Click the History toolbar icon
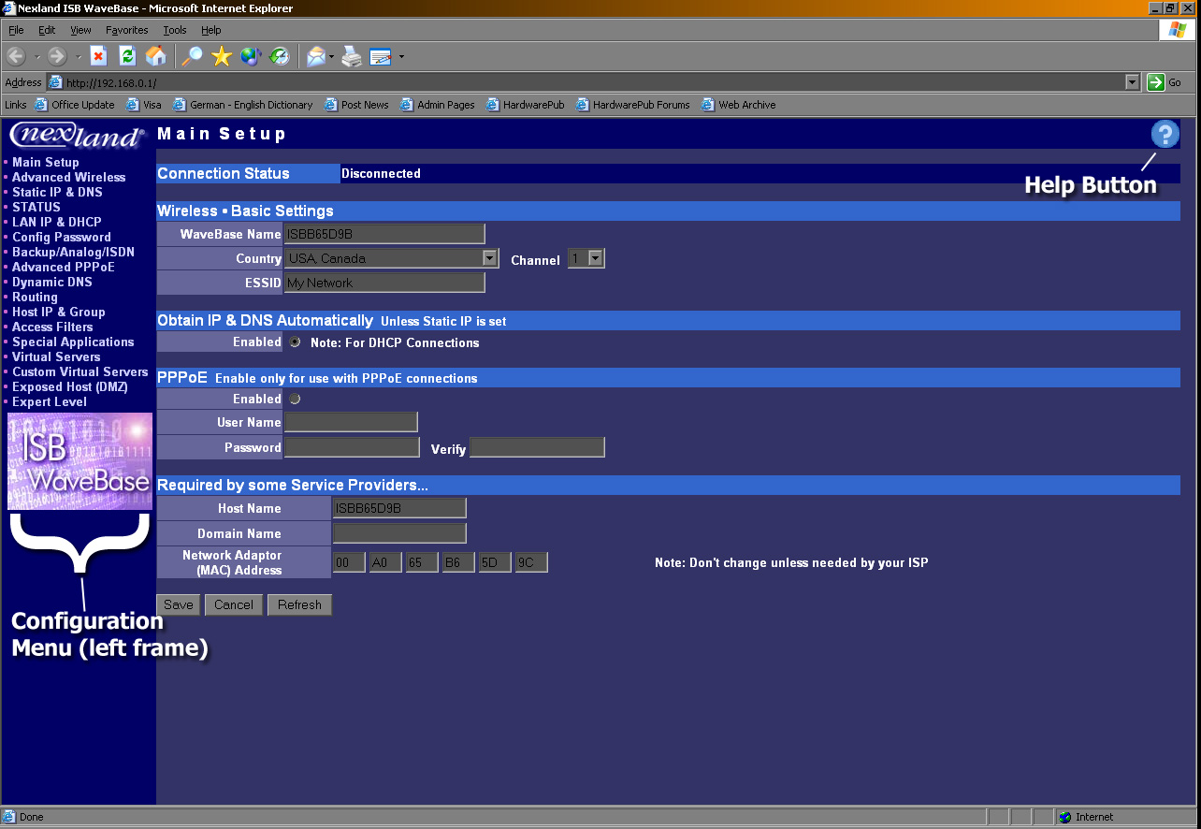1201x829 pixels. pyautogui.click(x=280, y=57)
